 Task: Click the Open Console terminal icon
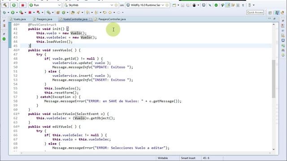click(204, 5)
